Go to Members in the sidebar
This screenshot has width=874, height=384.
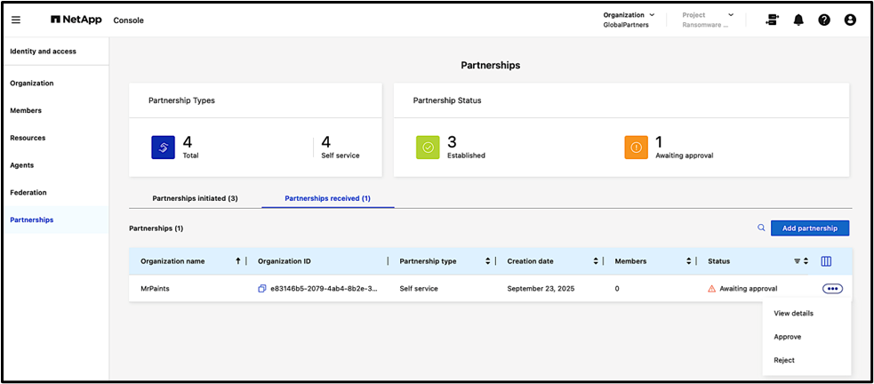click(26, 110)
